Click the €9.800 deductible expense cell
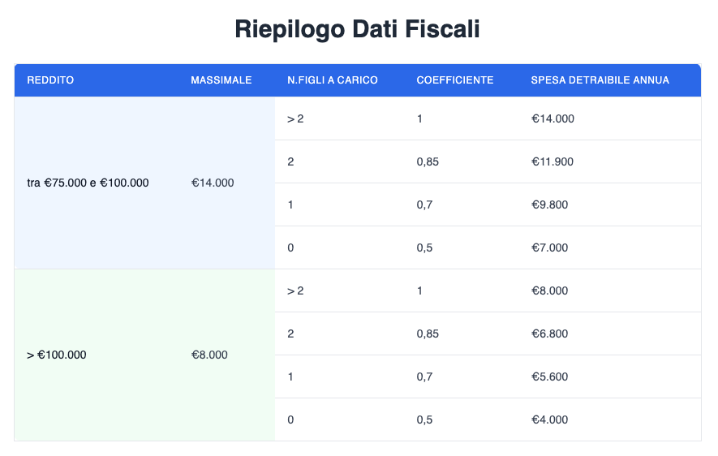The height and width of the screenshot is (456, 718). (x=549, y=204)
